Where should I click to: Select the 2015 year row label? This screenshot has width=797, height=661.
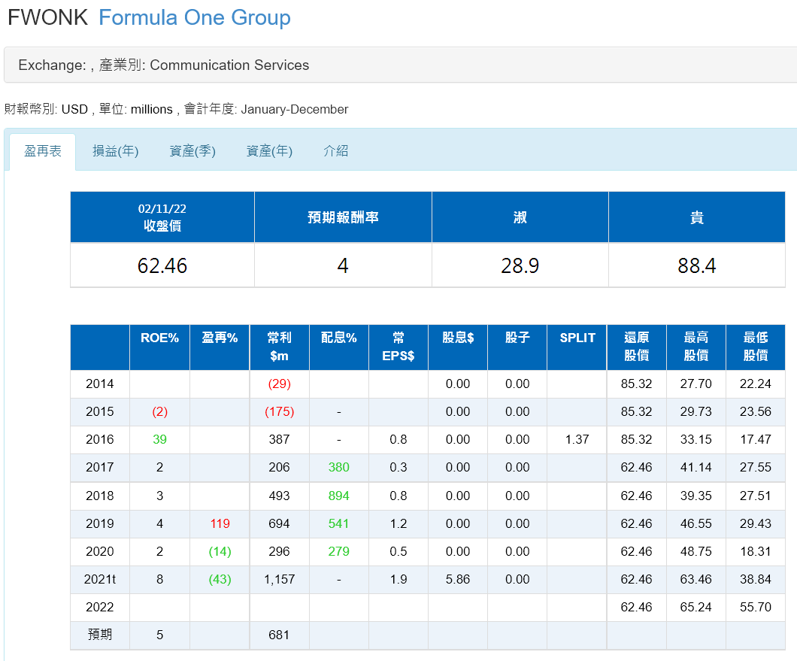pyautogui.click(x=99, y=412)
